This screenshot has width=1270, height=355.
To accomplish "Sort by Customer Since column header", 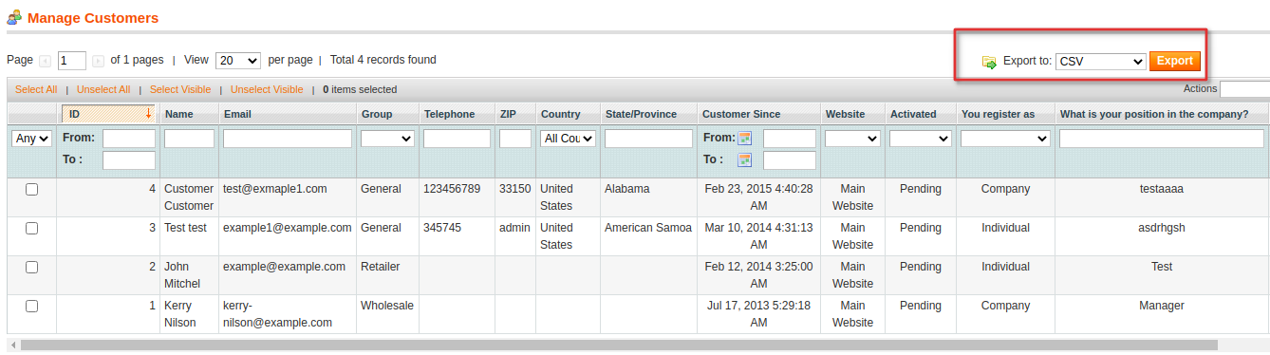I will [x=741, y=114].
